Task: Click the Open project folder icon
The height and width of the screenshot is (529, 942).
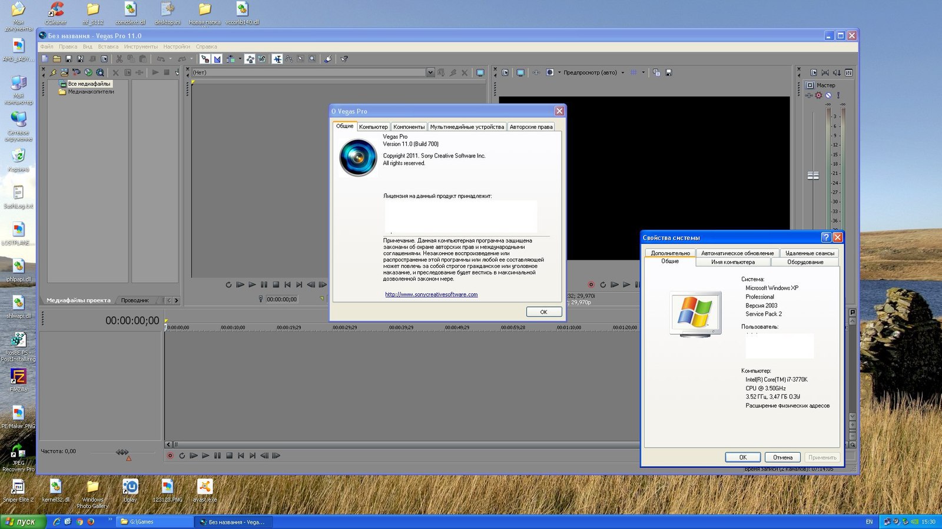Action: click(x=57, y=59)
